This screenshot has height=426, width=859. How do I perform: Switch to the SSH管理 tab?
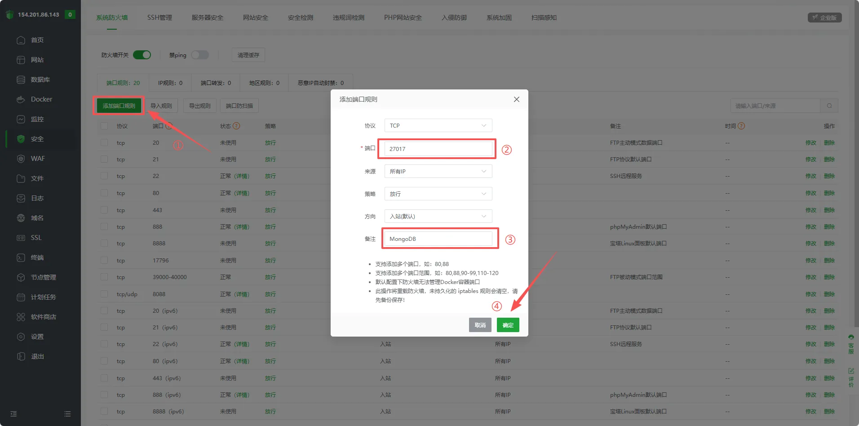coord(159,18)
